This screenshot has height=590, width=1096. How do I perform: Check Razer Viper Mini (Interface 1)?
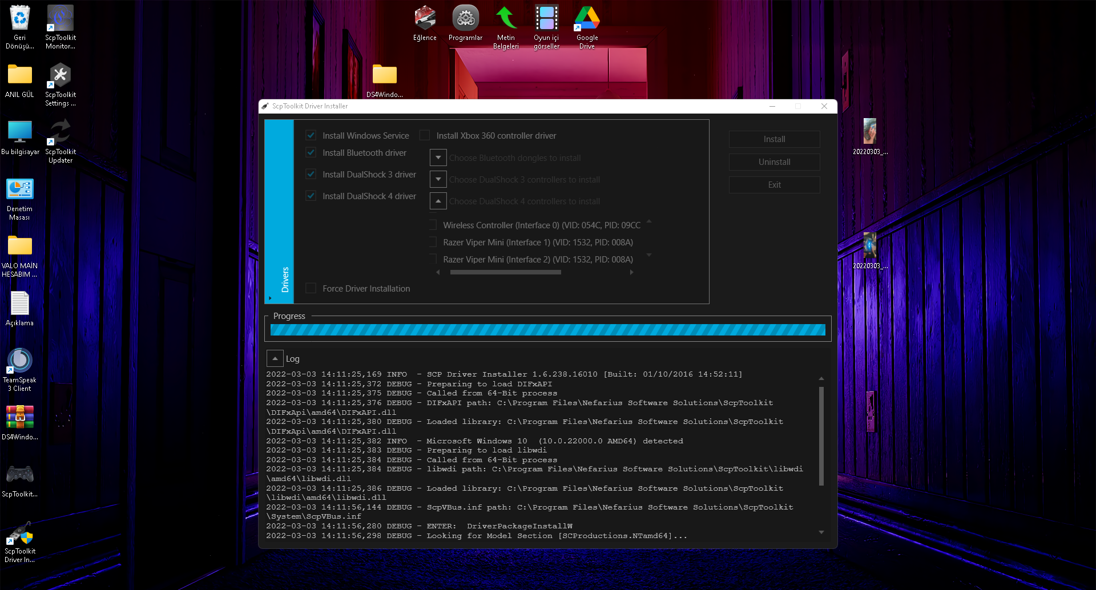pyautogui.click(x=433, y=242)
